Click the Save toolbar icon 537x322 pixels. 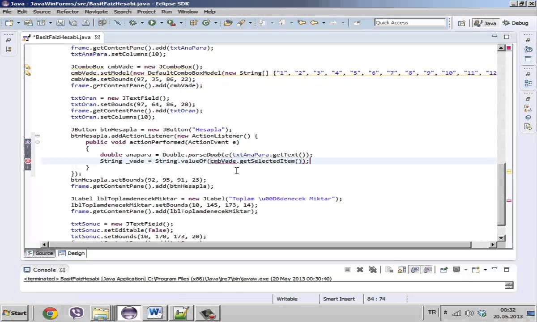pyautogui.click(x=60, y=23)
